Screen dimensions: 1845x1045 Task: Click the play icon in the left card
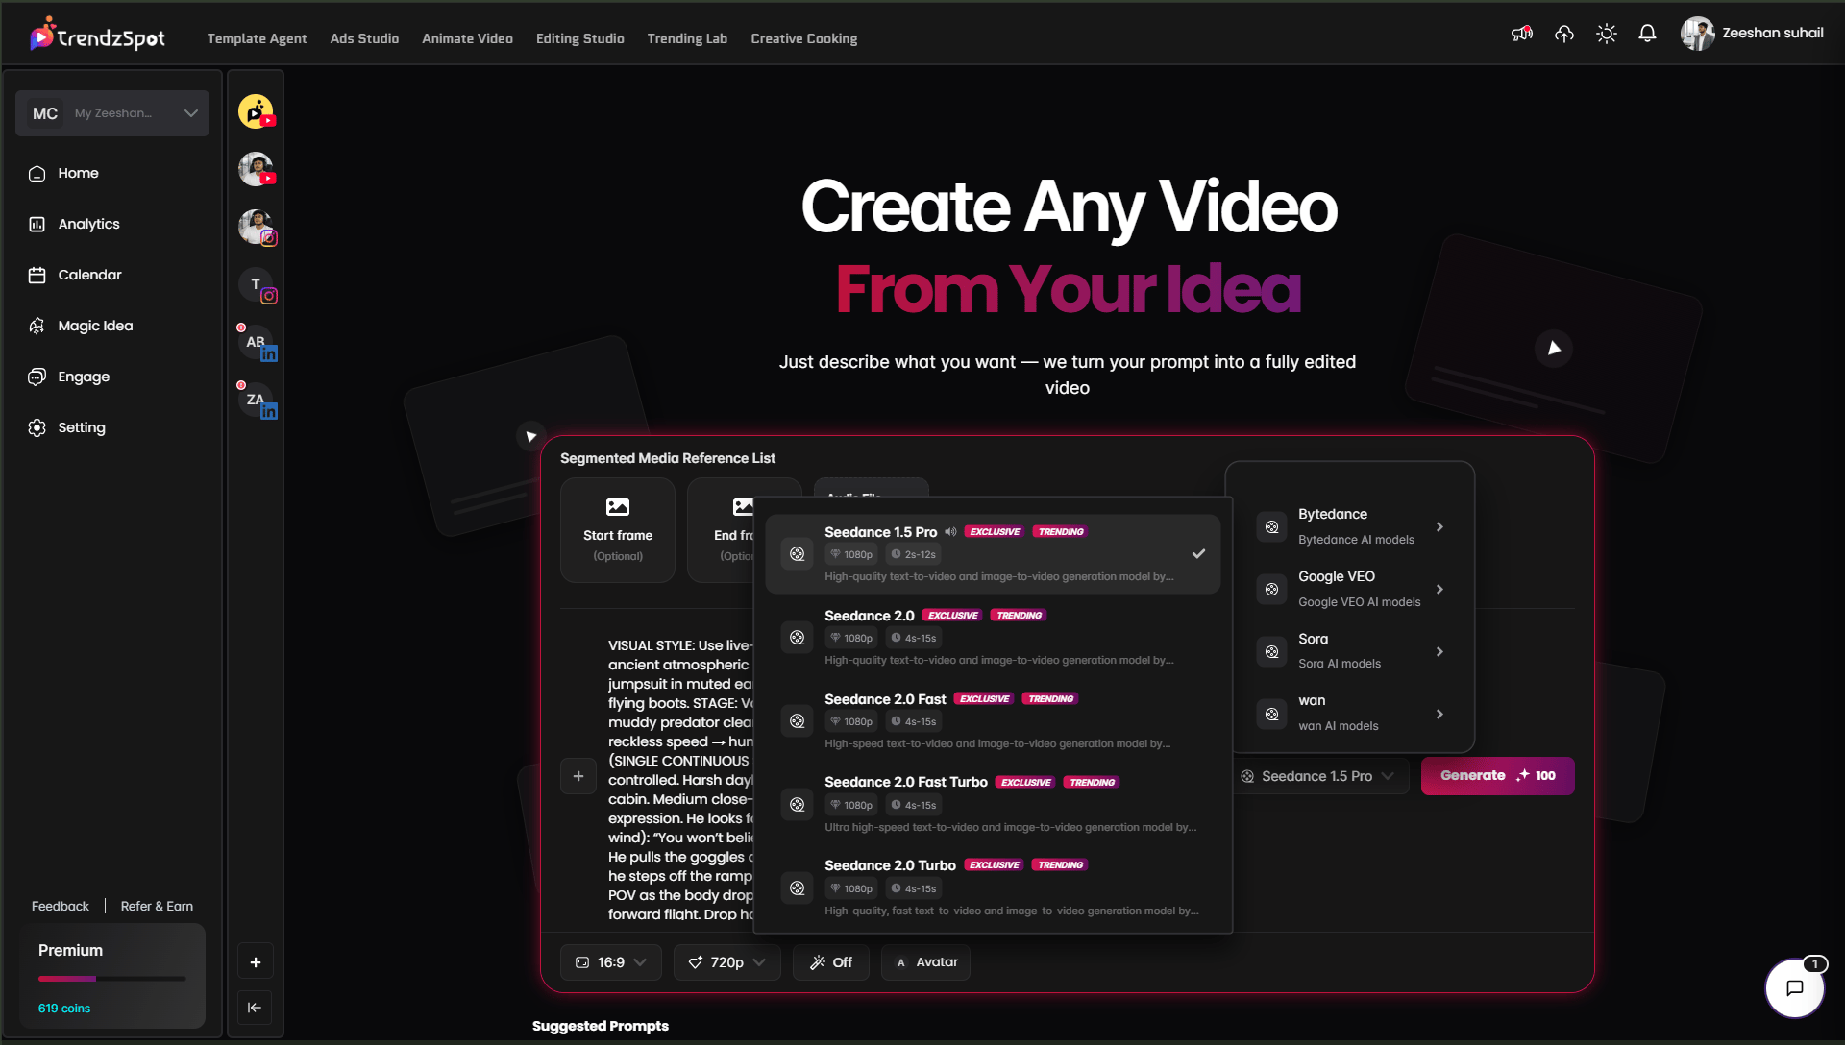[530, 436]
